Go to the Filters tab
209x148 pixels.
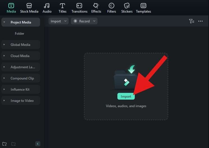tap(112, 8)
